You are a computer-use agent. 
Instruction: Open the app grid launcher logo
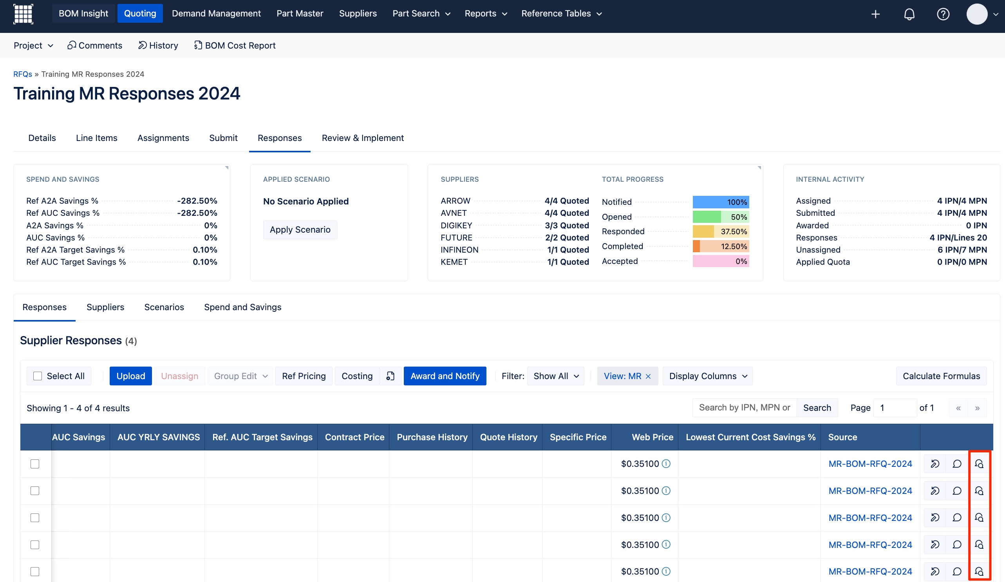pyautogui.click(x=23, y=14)
